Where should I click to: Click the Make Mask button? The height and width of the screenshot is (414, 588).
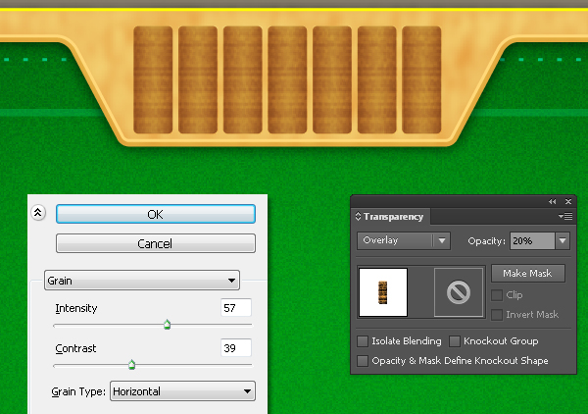pos(527,274)
